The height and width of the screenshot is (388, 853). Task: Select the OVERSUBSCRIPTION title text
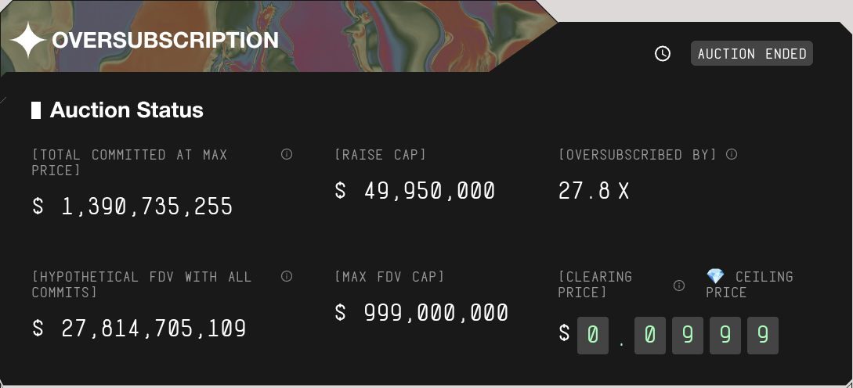(x=165, y=41)
